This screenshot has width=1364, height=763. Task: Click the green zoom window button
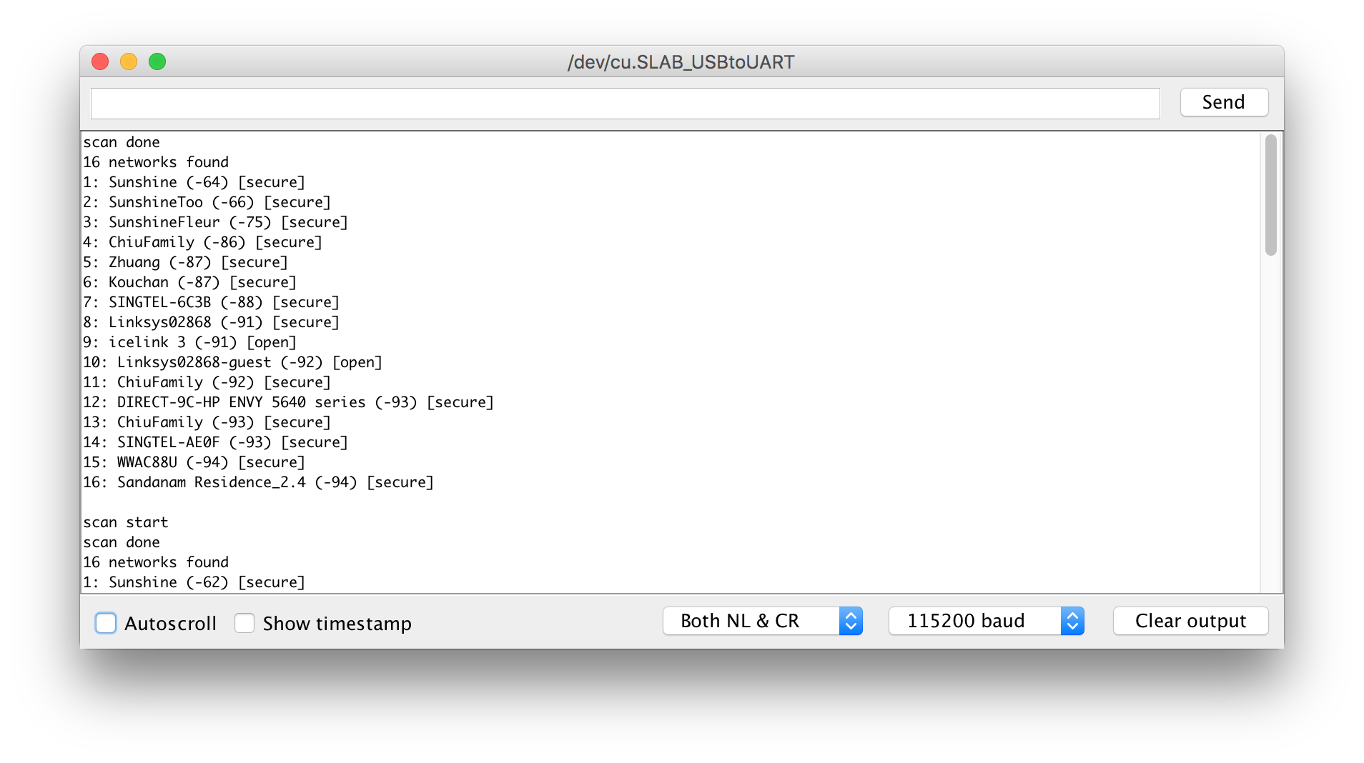[157, 61]
